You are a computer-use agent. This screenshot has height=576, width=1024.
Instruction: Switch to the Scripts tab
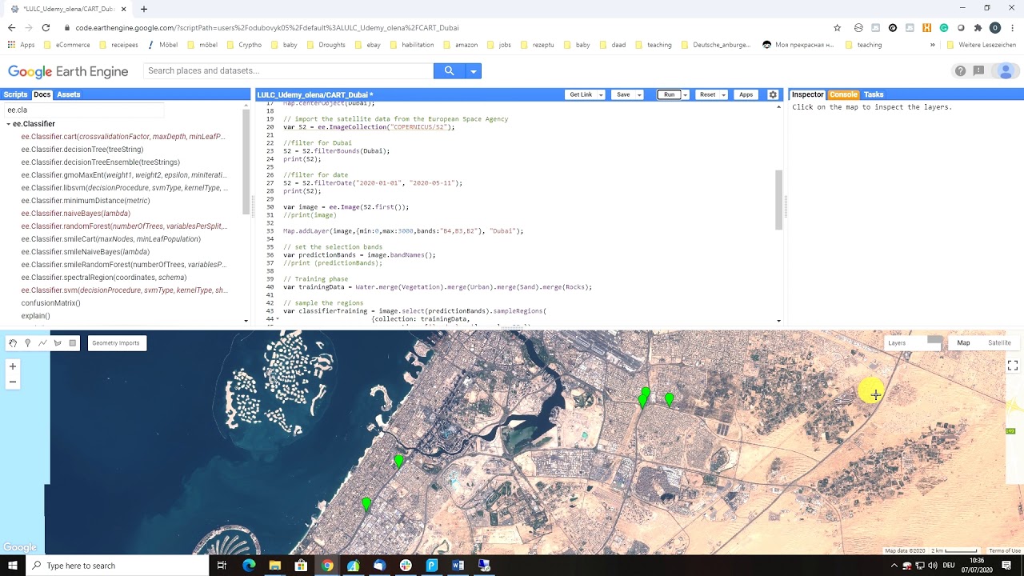point(15,94)
